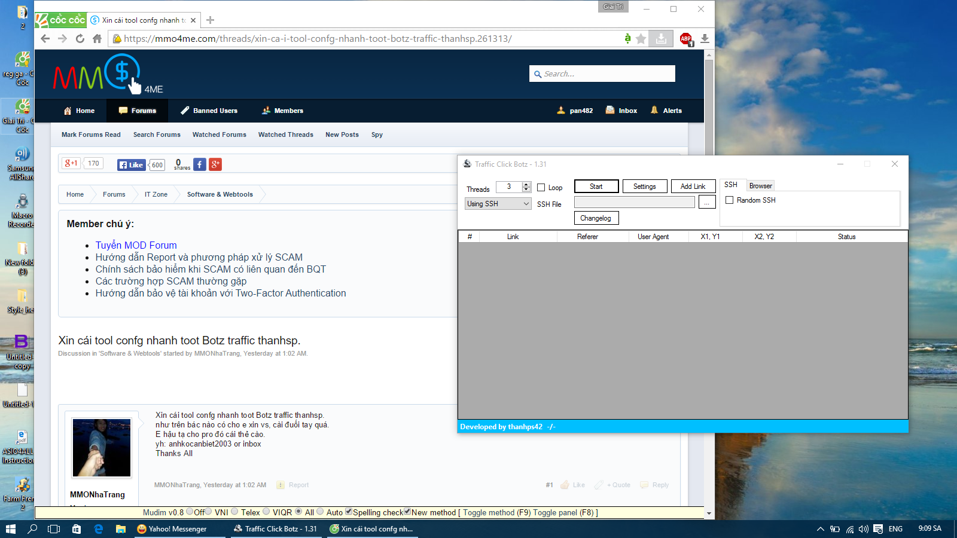Open the downloads arrow icon in browser toolbar

pyautogui.click(x=705, y=39)
